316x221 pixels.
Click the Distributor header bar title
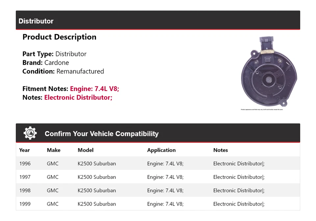click(x=36, y=21)
